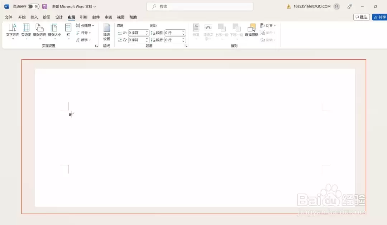Open the File (文件) tab
This screenshot has height=225, width=387.
pos(8,17)
